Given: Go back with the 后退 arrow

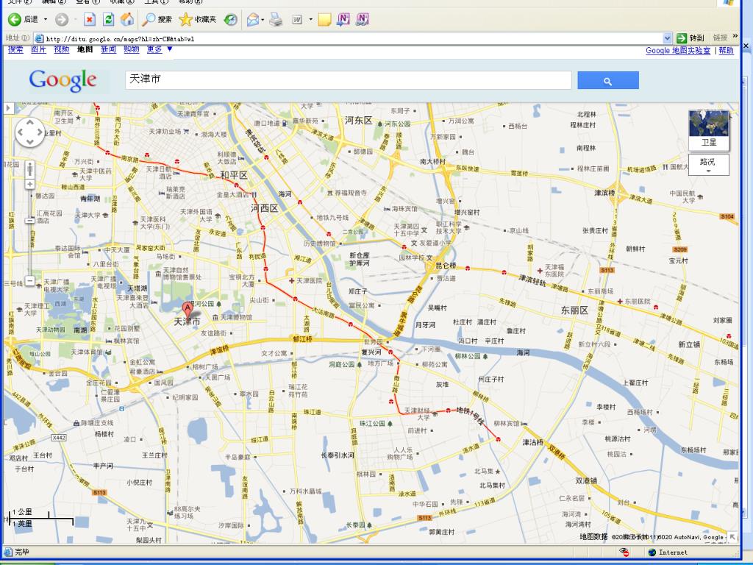Looking at the screenshot, I should pos(23,20).
